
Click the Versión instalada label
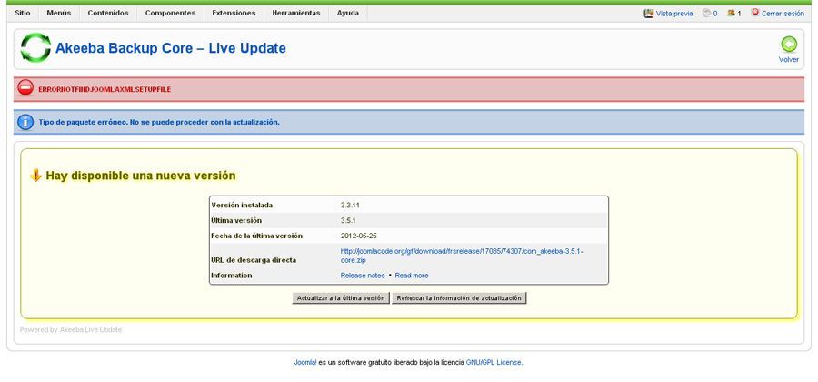point(242,205)
